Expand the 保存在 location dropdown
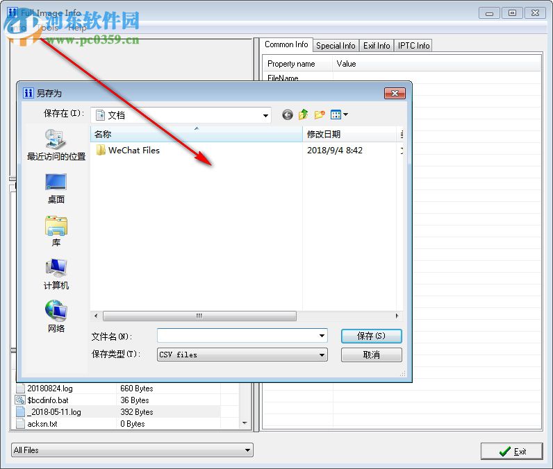 [265, 115]
